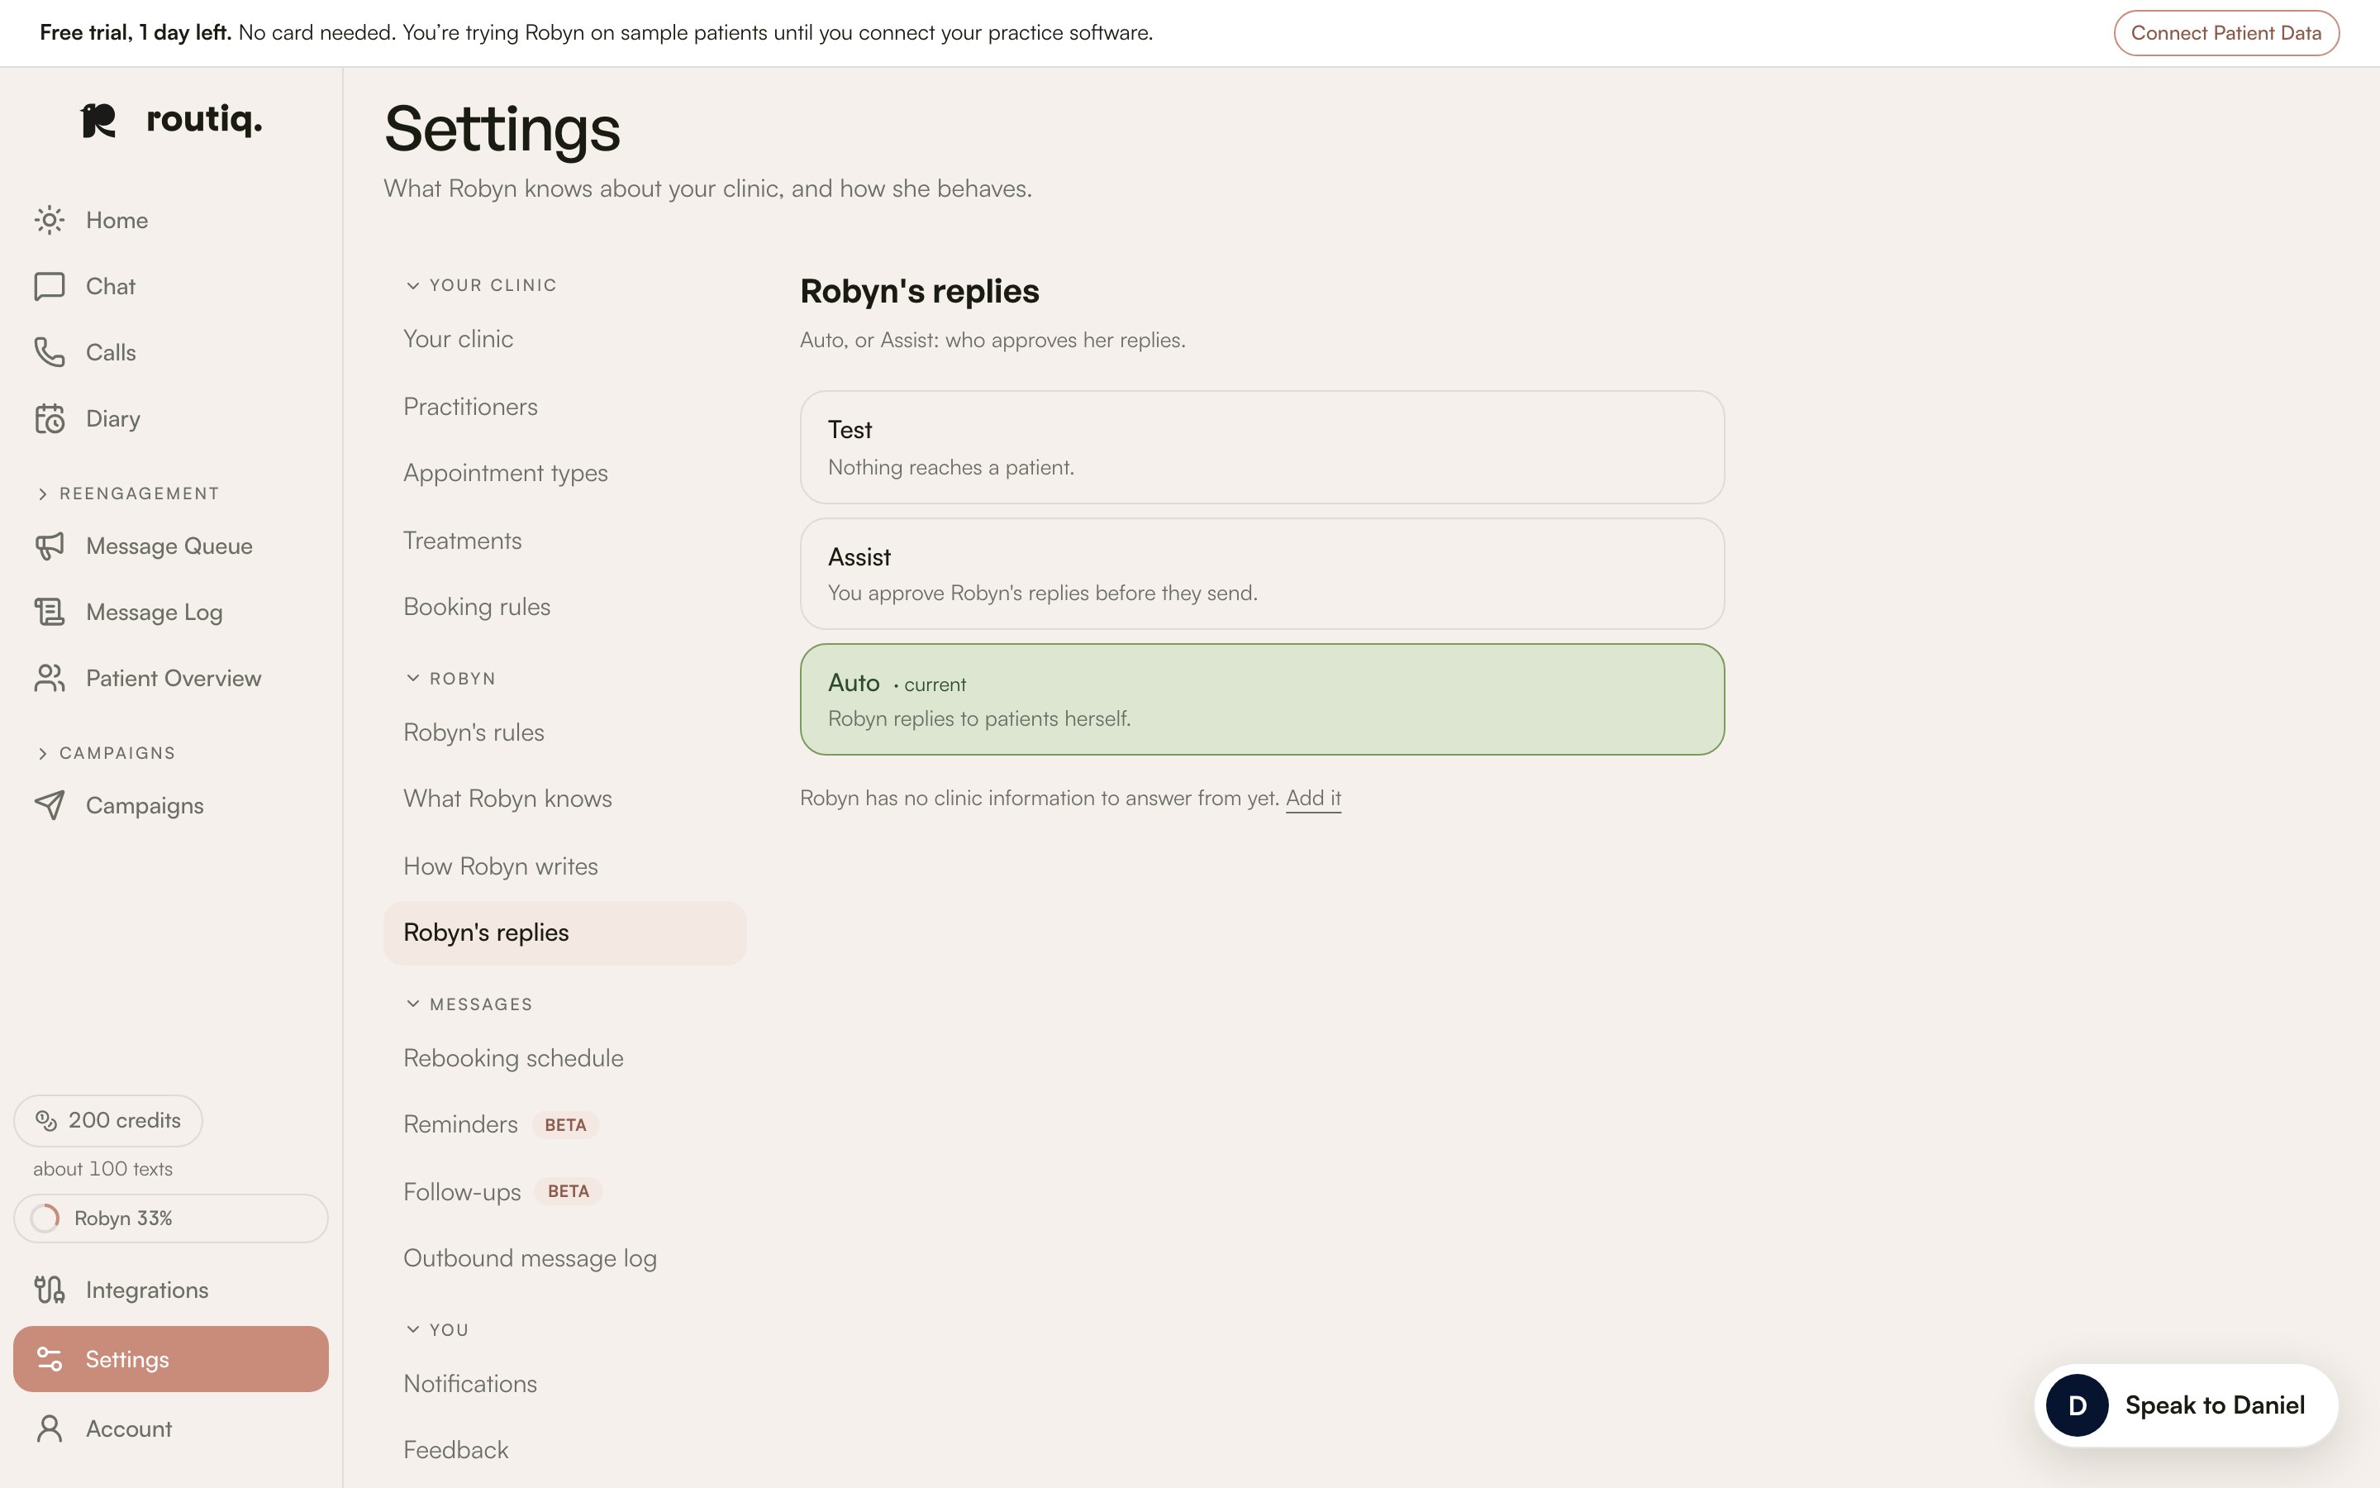Open Notifications settings

tap(564, 1384)
